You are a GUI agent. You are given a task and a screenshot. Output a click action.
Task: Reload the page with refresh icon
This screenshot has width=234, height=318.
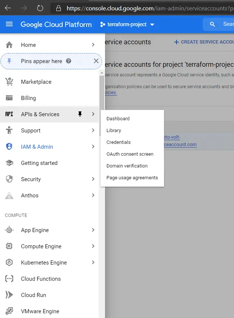coord(40,8)
